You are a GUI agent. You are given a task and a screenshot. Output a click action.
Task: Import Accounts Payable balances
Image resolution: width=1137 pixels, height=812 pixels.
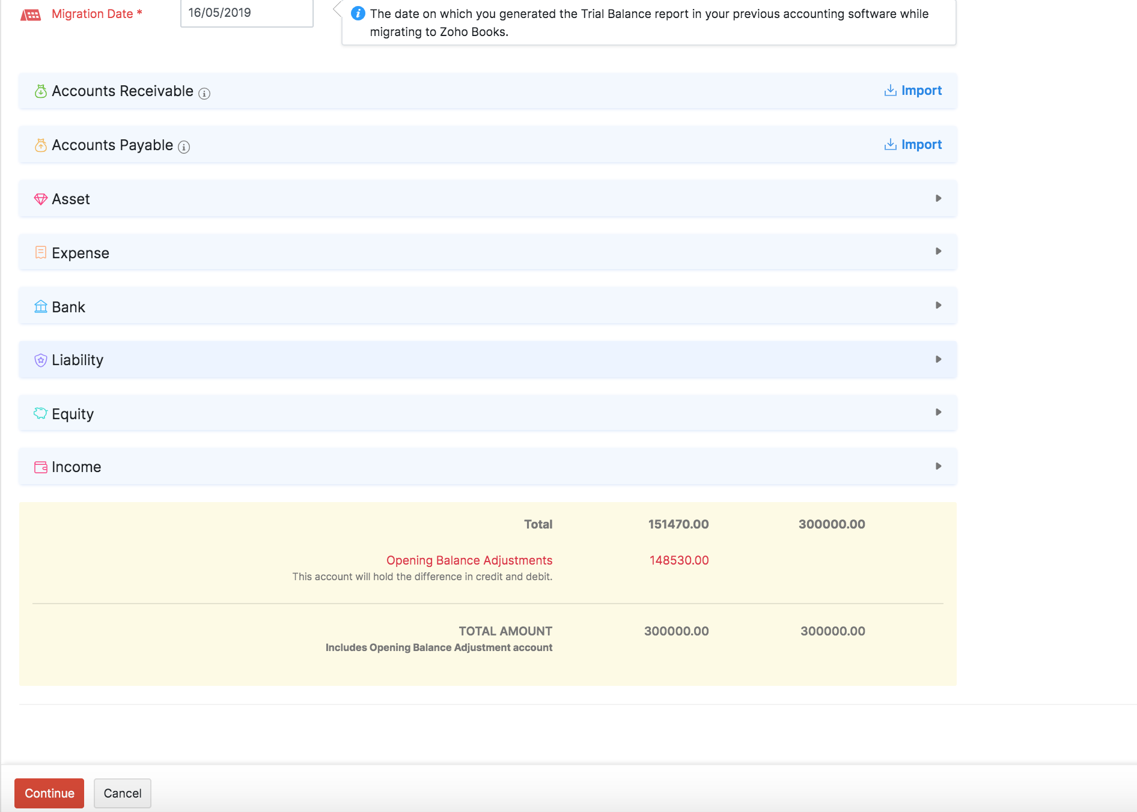(913, 145)
